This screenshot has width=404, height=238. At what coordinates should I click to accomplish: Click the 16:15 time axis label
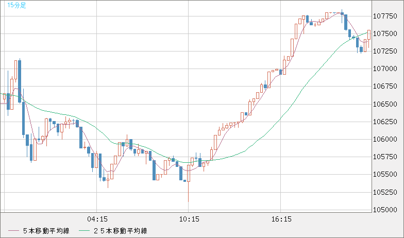(281, 219)
